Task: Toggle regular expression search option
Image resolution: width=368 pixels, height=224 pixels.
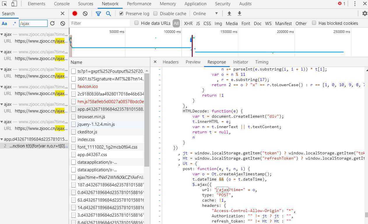Action: pyautogui.click(x=14, y=23)
